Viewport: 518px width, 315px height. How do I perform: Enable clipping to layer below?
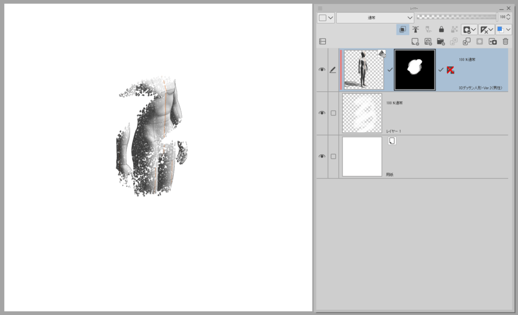click(403, 30)
